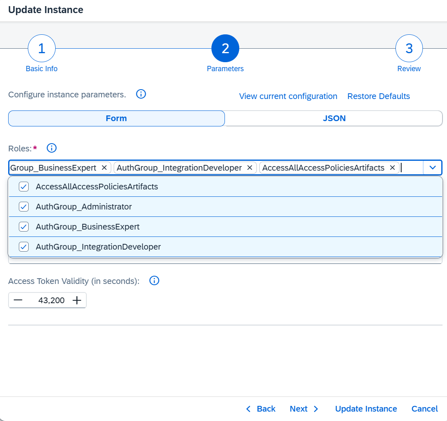447x421 pixels.
Task: Uncheck the AuthGroup_Administrator option
Action: (24, 207)
